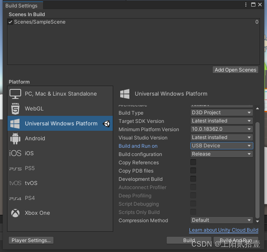
Task: Click the large iOS platform icon
Action: [15, 153]
